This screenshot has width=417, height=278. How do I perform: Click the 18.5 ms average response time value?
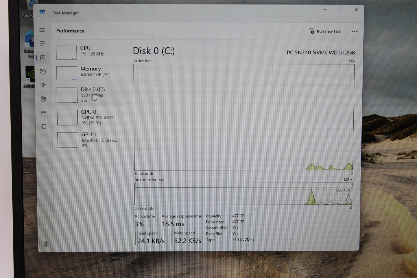pyautogui.click(x=173, y=224)
